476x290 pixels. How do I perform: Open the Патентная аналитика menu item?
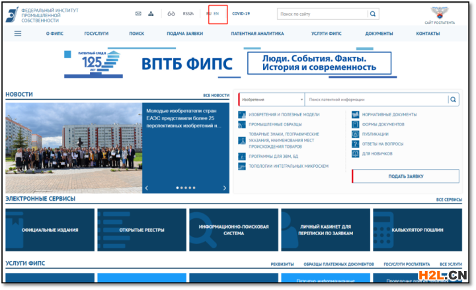257,34
